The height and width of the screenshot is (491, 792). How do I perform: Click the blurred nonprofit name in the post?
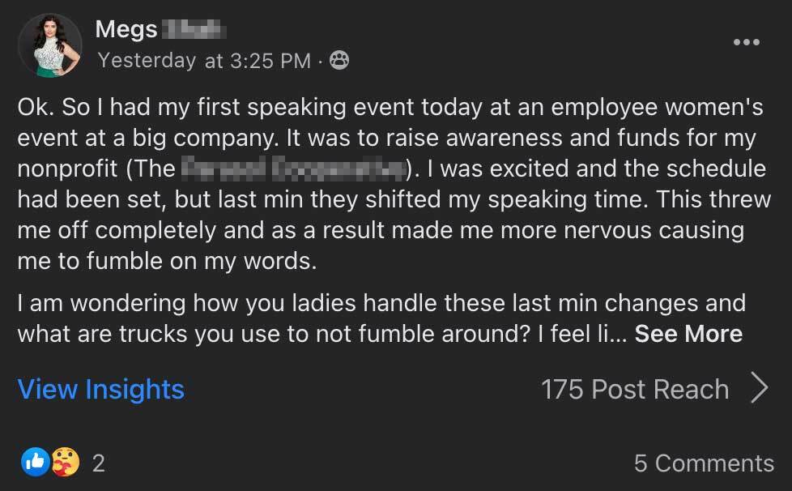(x=292, y=169)
